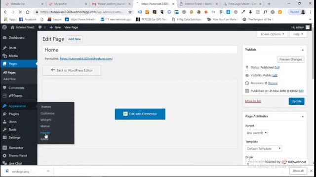Select Themes from Appearance flyout
Image resolution: width=316 pixels, height=177 pixels.
[x=46, y=107]
